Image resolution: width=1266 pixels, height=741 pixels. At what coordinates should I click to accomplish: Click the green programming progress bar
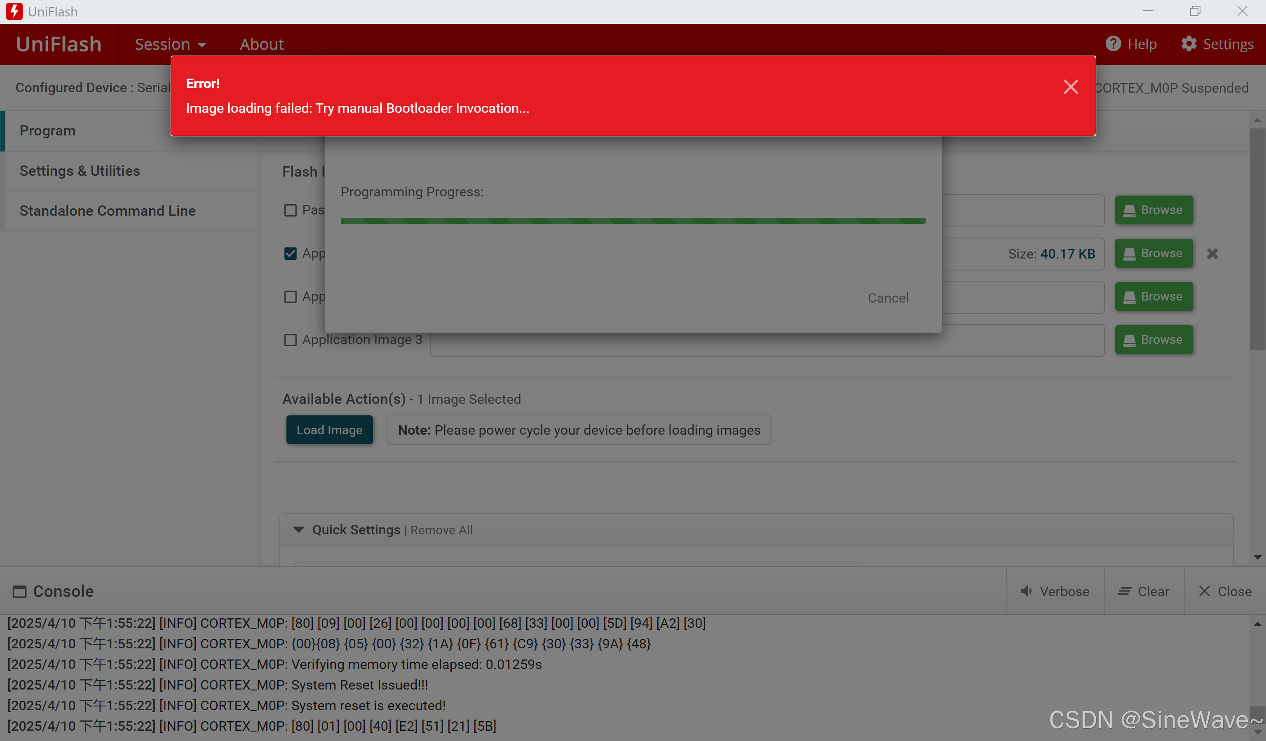pos(633,221)
